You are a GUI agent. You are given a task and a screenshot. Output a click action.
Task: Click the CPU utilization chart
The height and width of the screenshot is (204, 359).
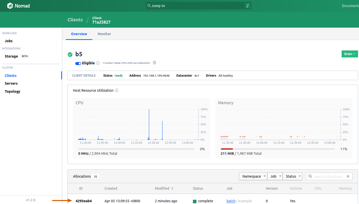(x=138, y=125)
